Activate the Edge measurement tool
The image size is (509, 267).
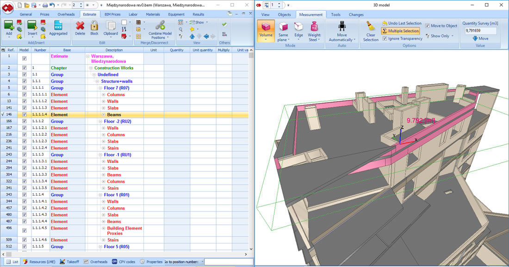pos(298,31)
